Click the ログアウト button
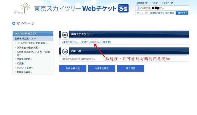197x115 pixels. (x=182, y=13)
